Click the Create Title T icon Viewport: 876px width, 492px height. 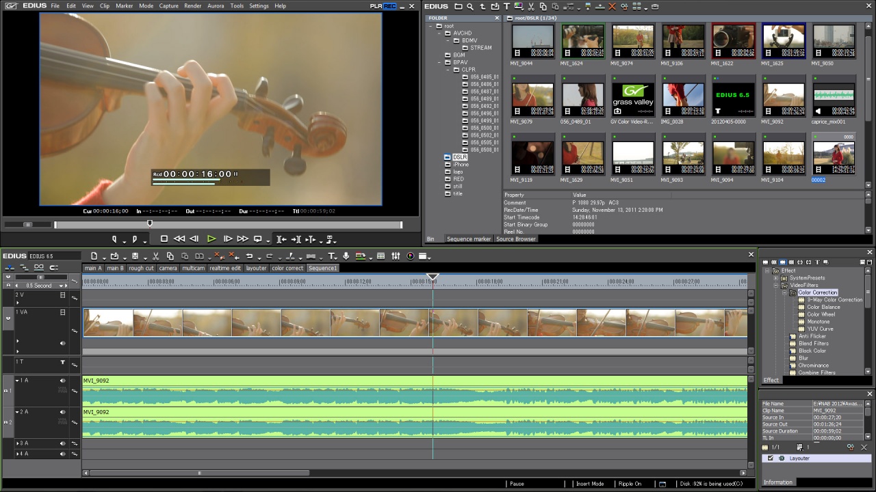331,256
